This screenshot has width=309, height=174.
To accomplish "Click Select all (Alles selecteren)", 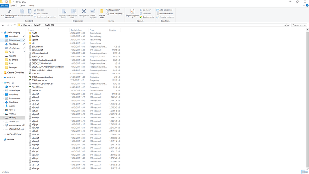I will [x=164, y=10].
